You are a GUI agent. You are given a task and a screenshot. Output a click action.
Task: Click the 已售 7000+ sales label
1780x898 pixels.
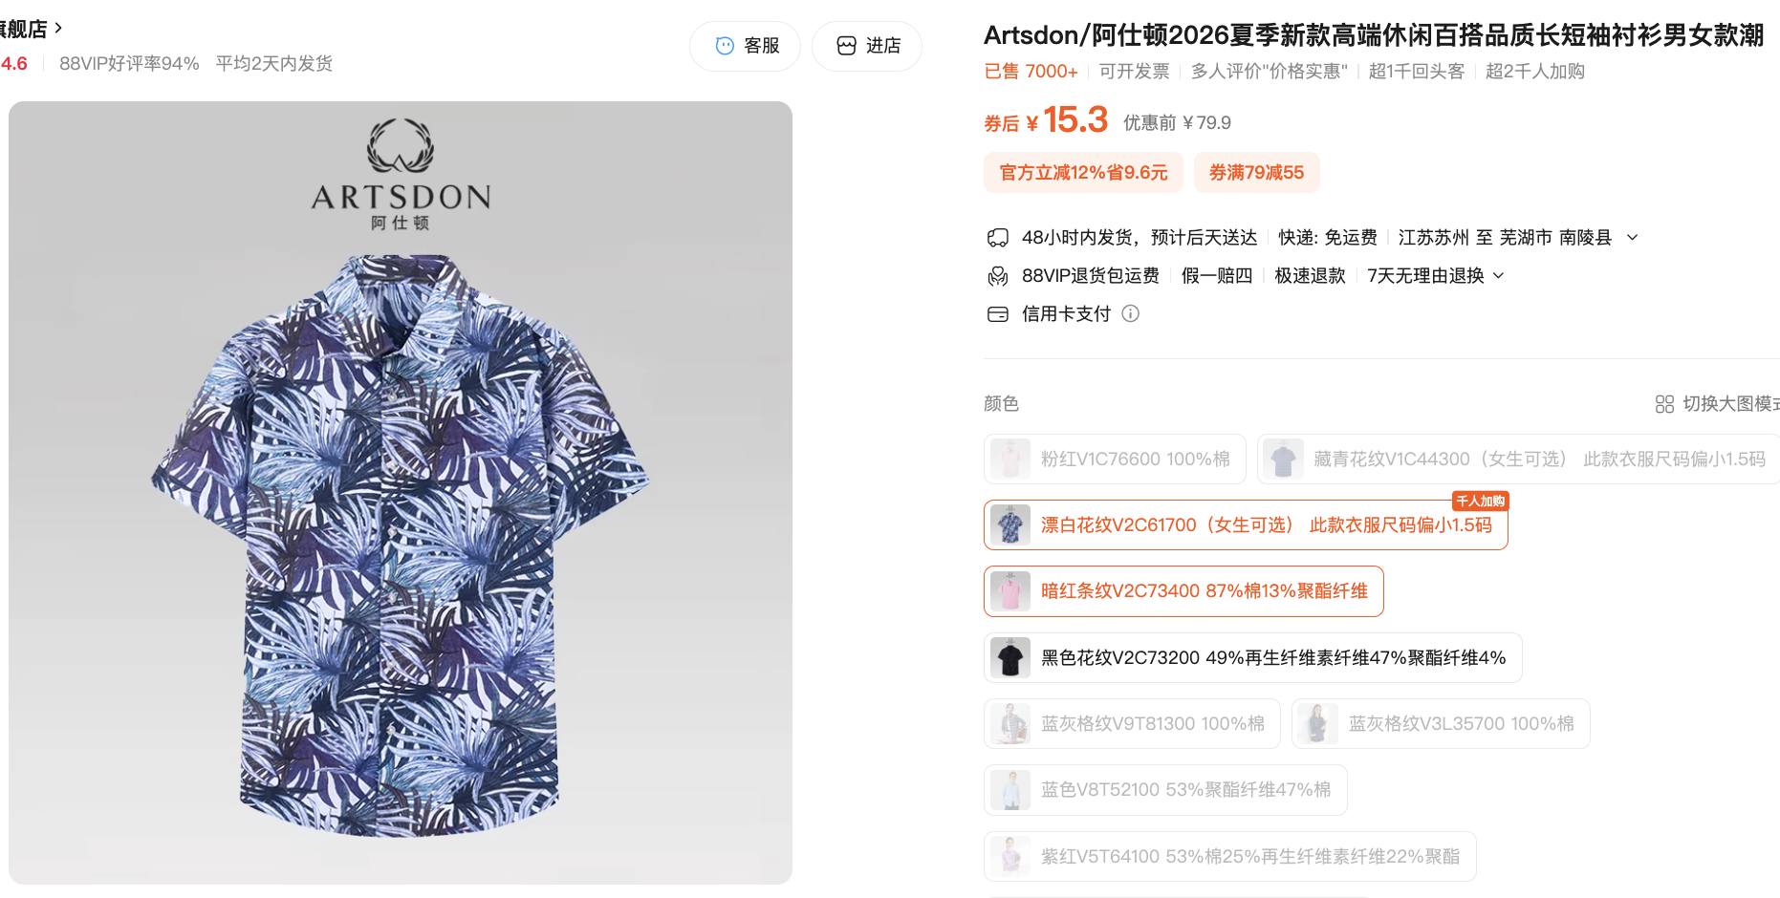pyautogui.click(x=1031, y=72)
